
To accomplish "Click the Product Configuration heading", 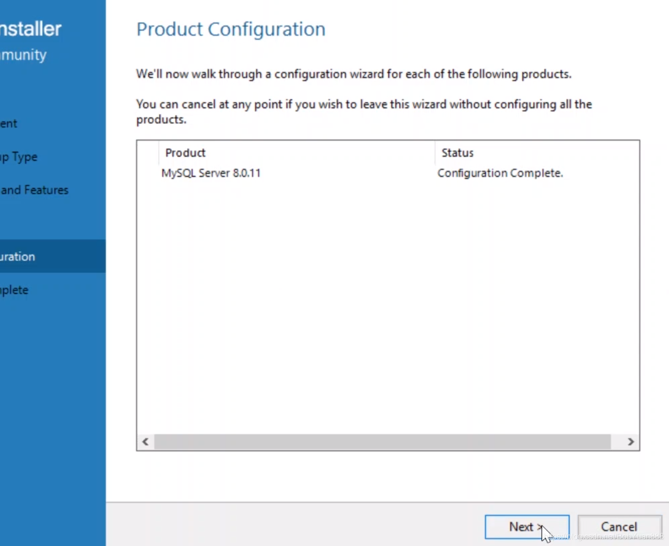I will (x=231, y=29).
